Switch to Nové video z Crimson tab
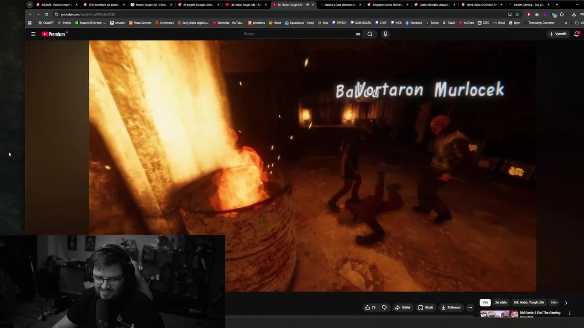Screen dimensions: 584x328 point(481,5)
